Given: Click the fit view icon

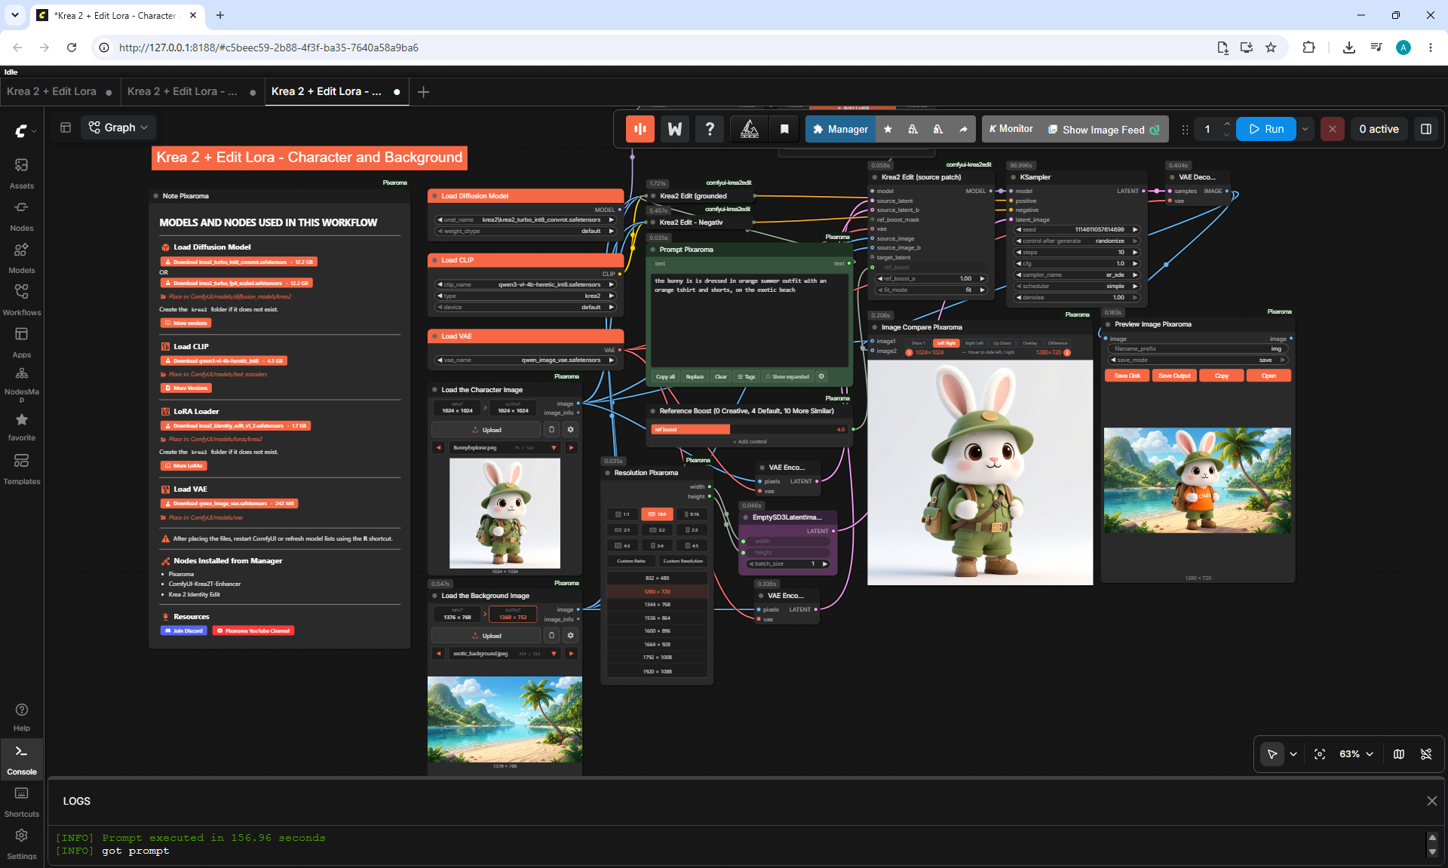Looking at the screenshot, I should [1320, 754].
